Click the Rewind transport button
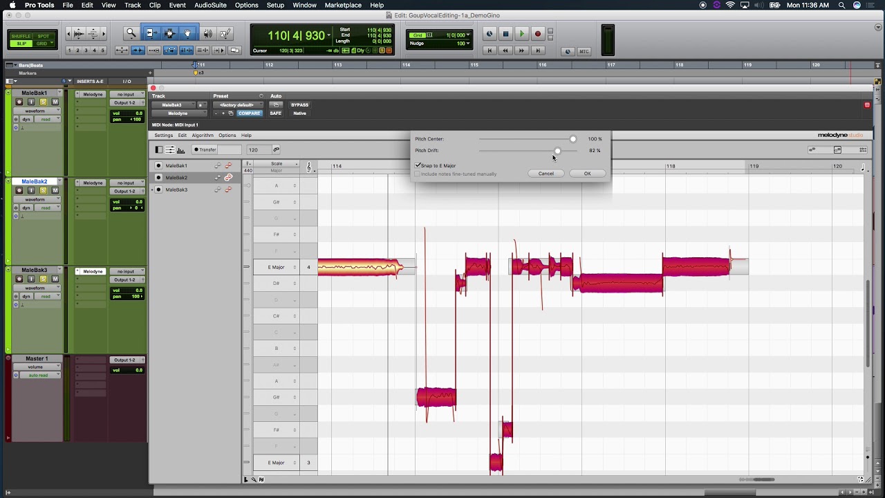Image resolution: width=885 pixels, height=498 pixels. (505, 50)
